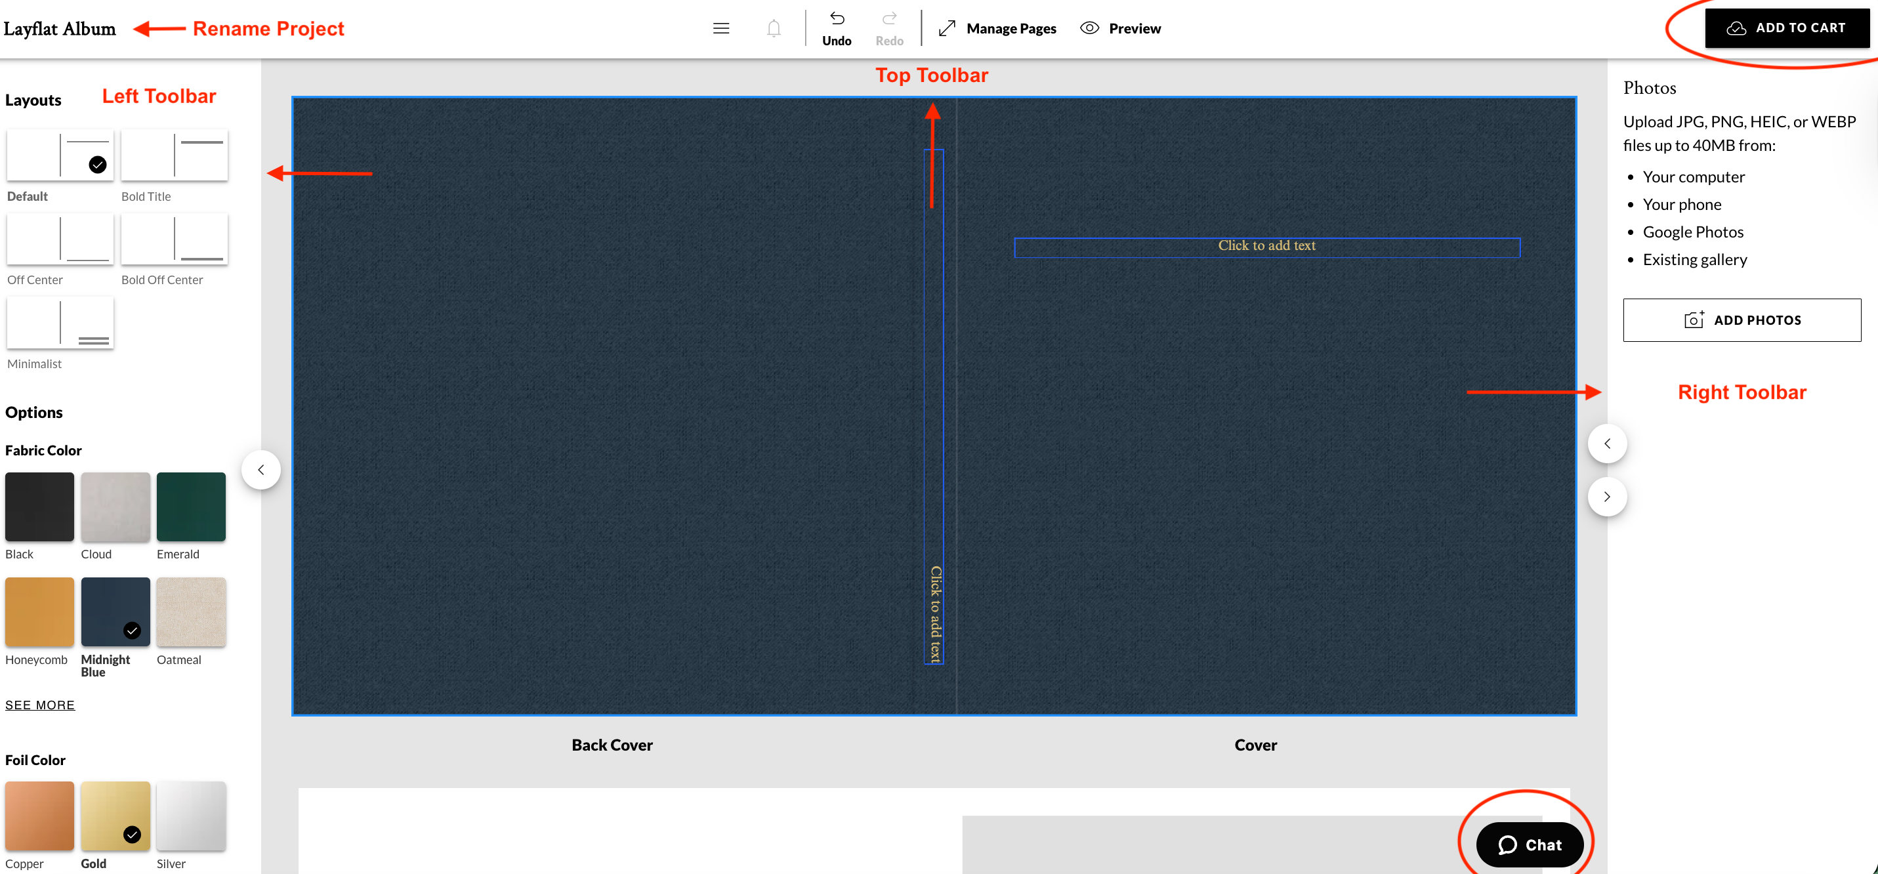
Task: Click the cover text field saying Click to add text
Action: click(x=1267, y=245)
